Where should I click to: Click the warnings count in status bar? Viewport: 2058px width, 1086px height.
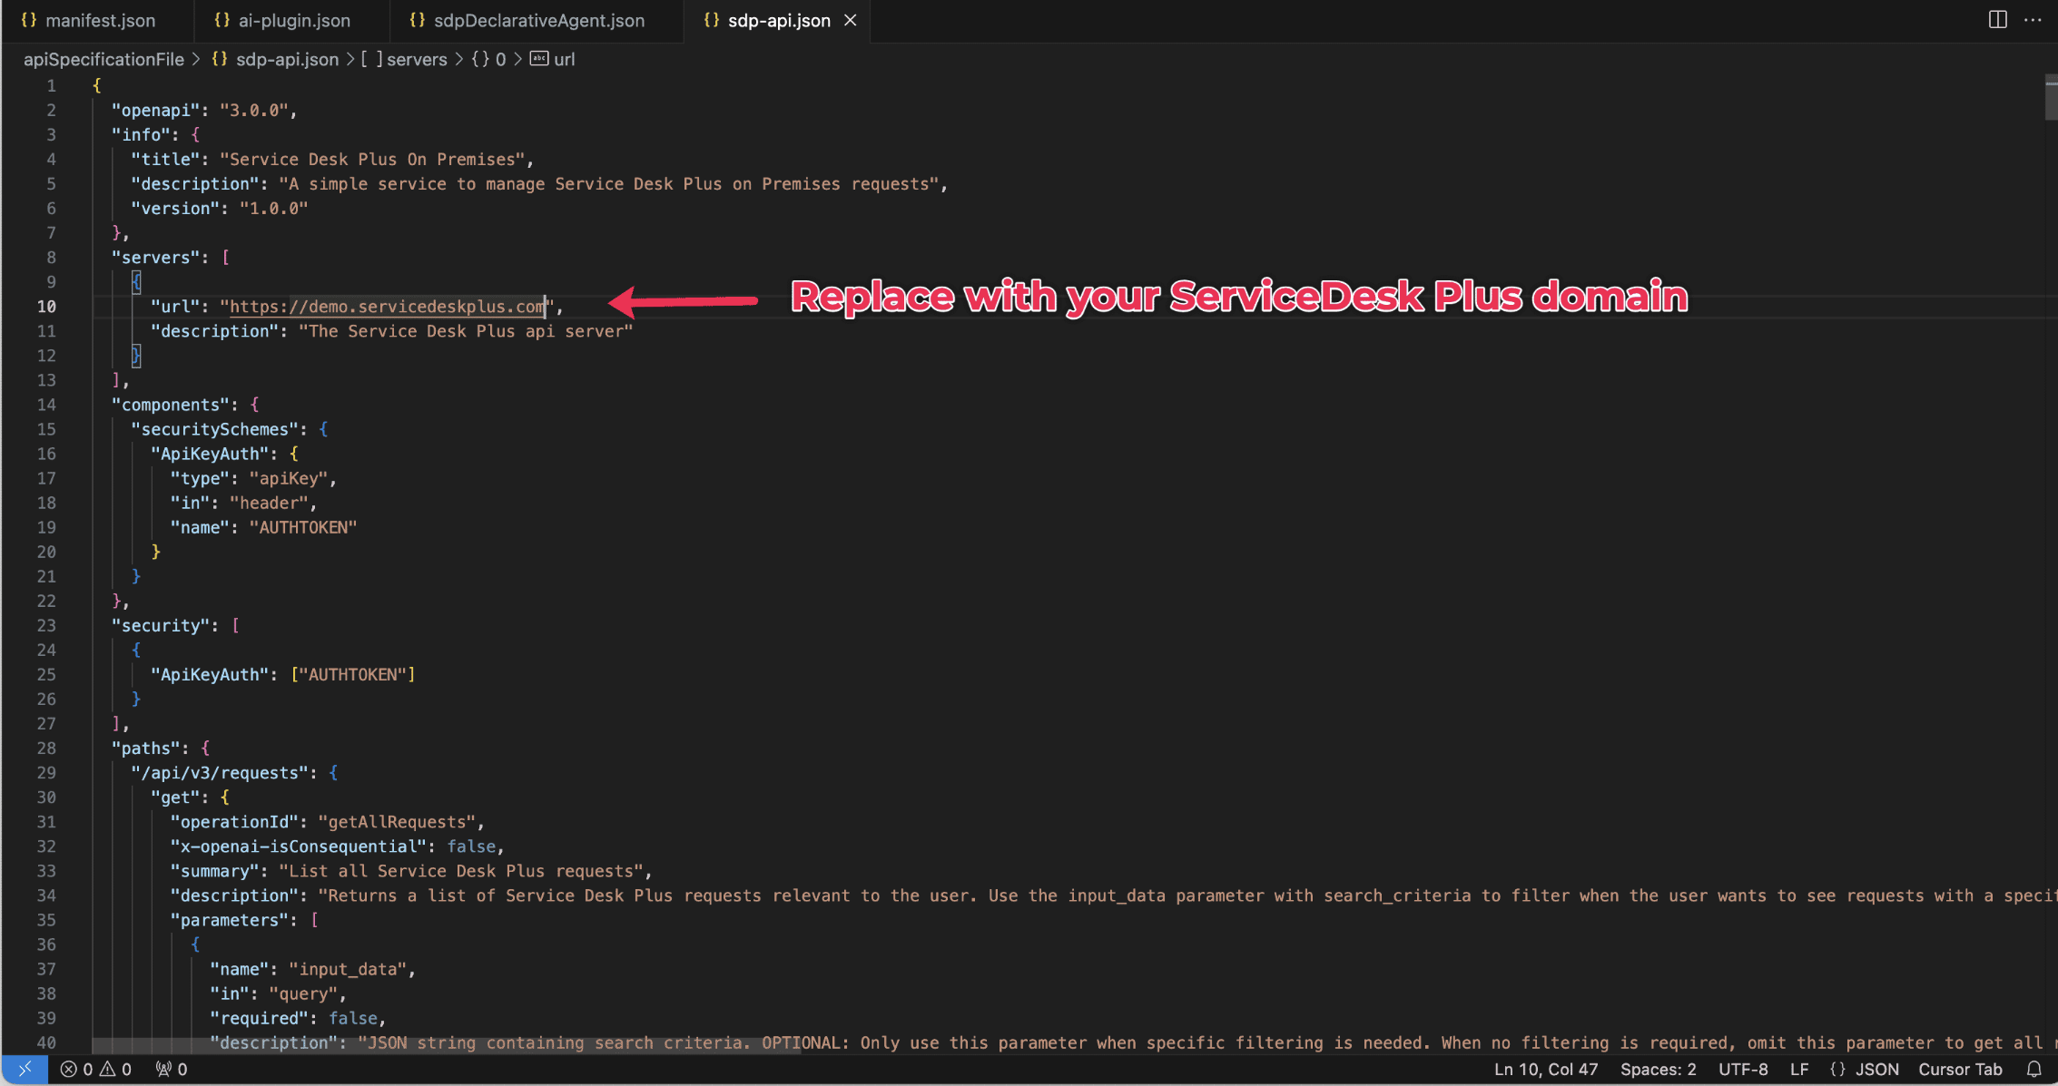click(x=115, y=1069)
